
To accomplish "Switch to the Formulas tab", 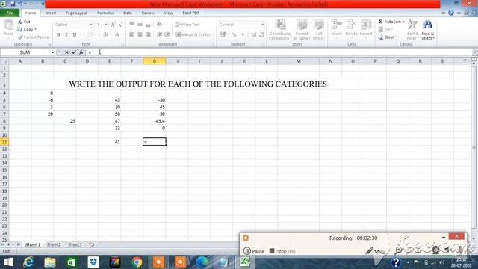I will coord(105,13).
